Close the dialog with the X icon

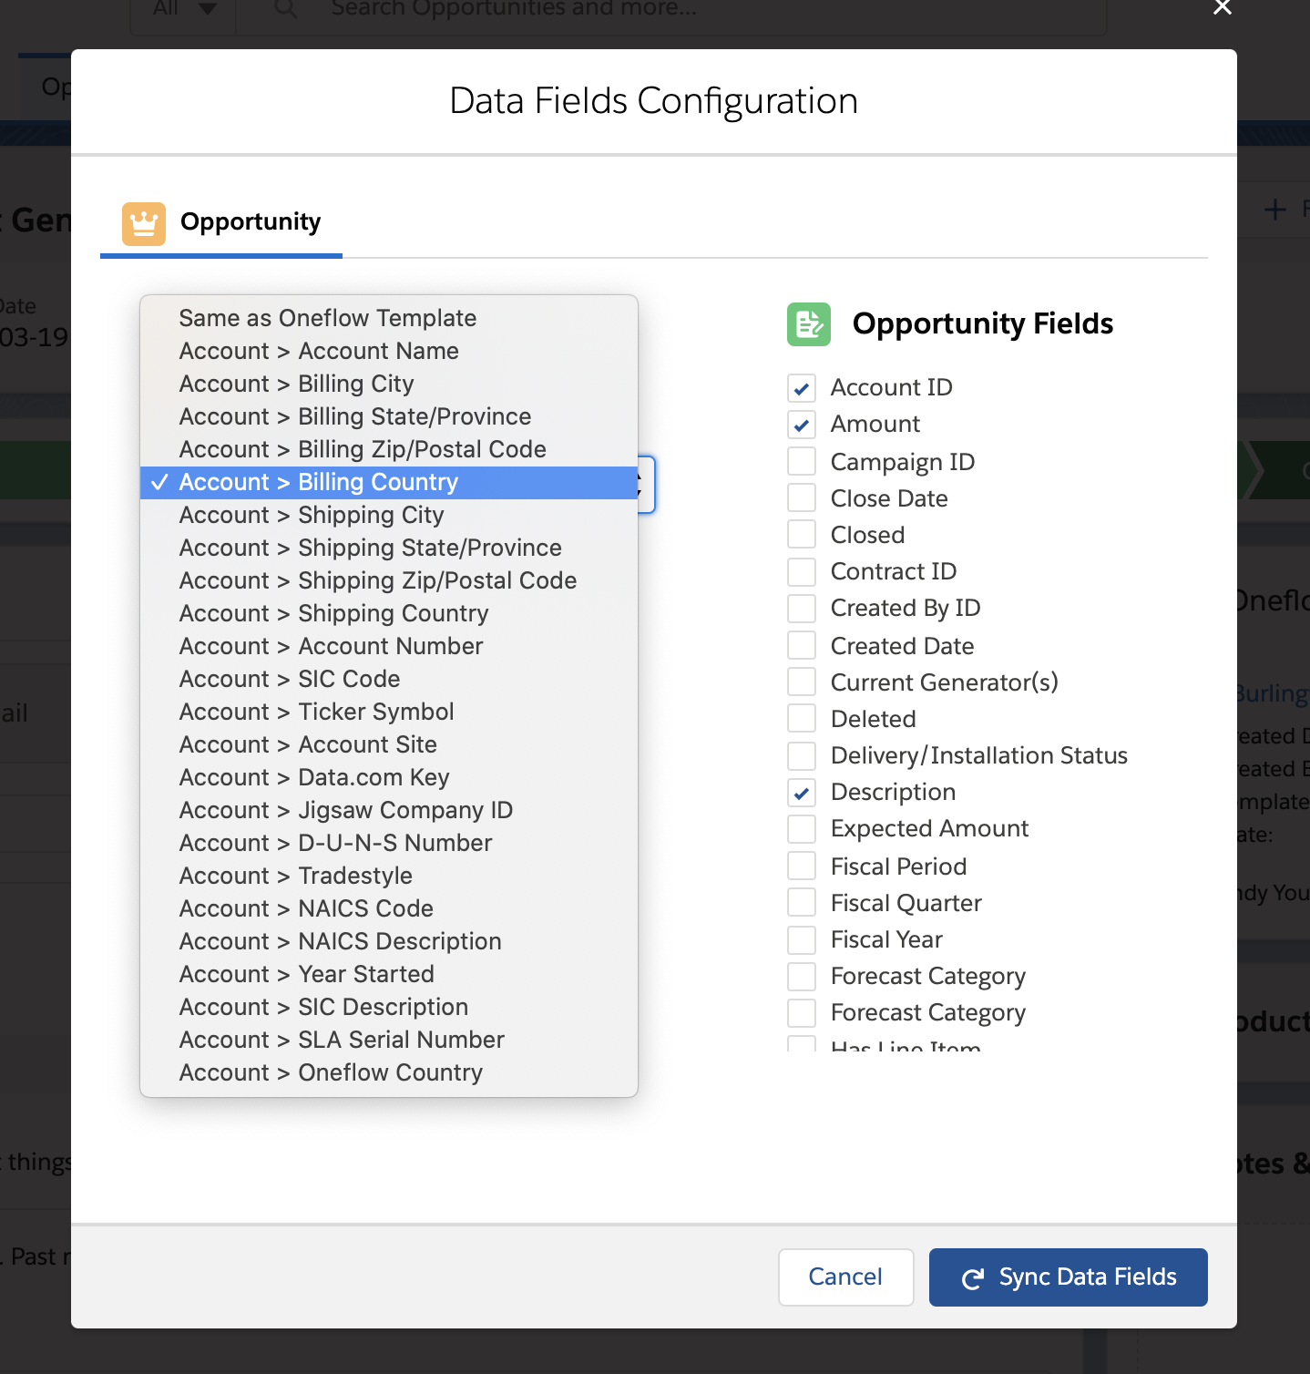[1223, 8]
